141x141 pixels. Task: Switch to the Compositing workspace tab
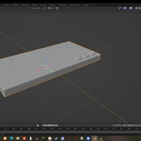(62, 5)
